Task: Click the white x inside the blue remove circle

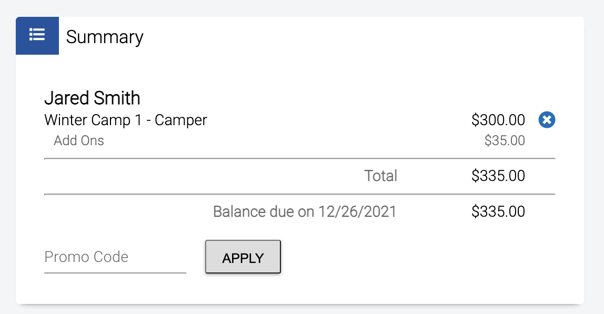Action: pos(547,120)
